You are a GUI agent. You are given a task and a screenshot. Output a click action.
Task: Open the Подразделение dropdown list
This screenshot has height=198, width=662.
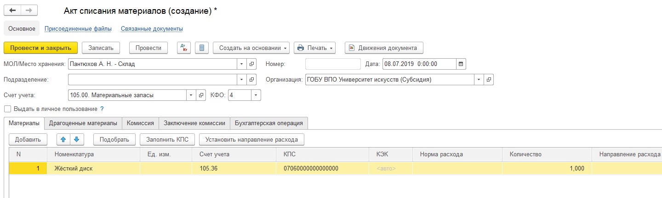[x=242, y=79]
